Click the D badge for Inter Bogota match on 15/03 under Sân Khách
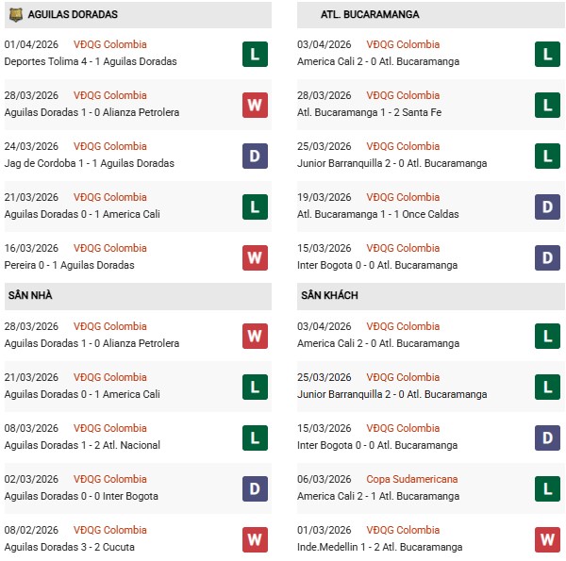This screenshot has width=566, height=561. [547, 437]
